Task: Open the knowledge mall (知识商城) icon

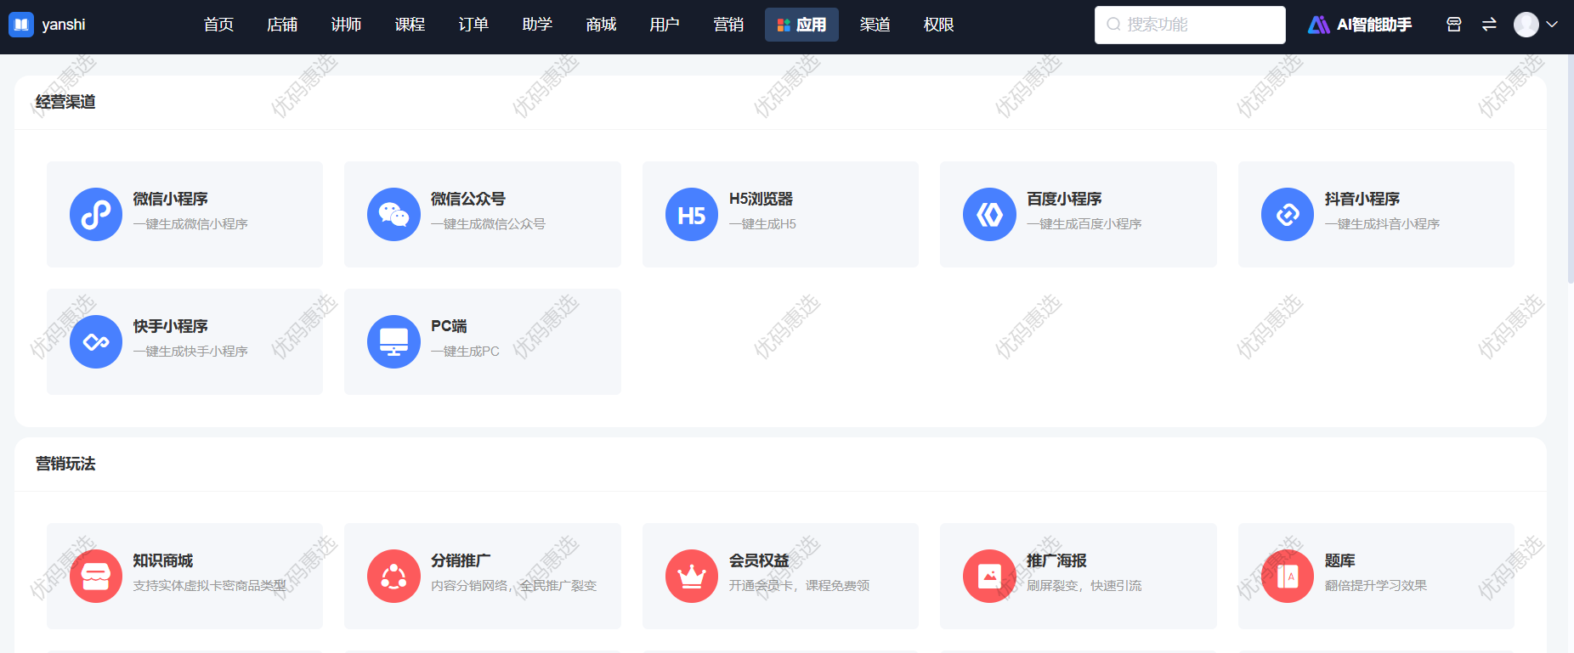Action: pyautogui.click(x=96, y=577)
